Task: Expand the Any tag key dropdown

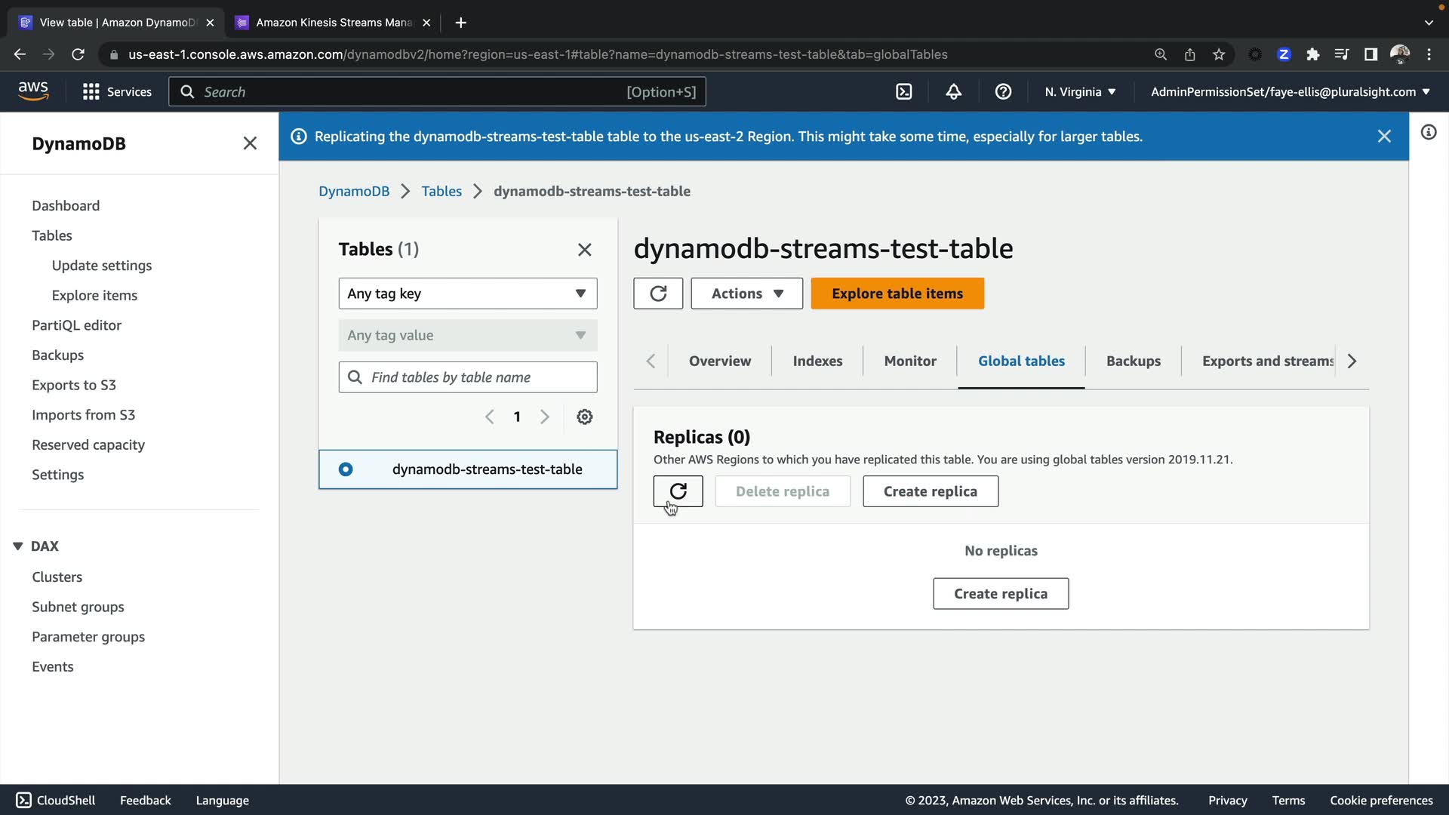Action: click(x=467, y=294)
